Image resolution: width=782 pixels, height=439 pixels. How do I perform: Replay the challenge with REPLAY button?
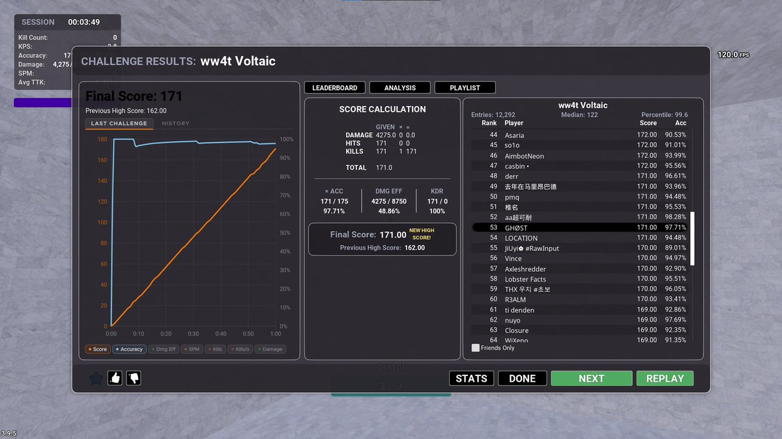click(x=665, y=379)
